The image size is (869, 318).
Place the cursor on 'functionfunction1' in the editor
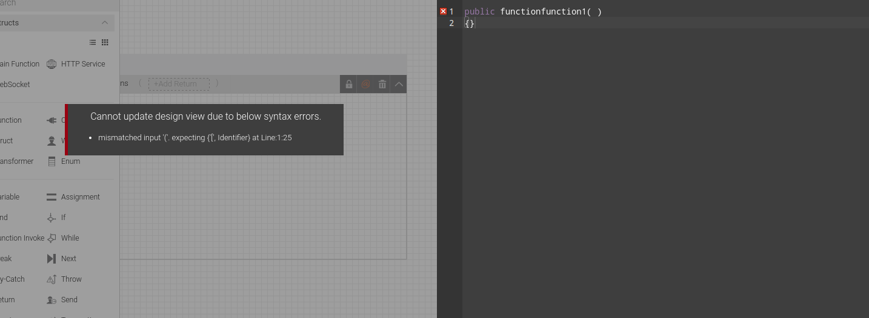544,11
